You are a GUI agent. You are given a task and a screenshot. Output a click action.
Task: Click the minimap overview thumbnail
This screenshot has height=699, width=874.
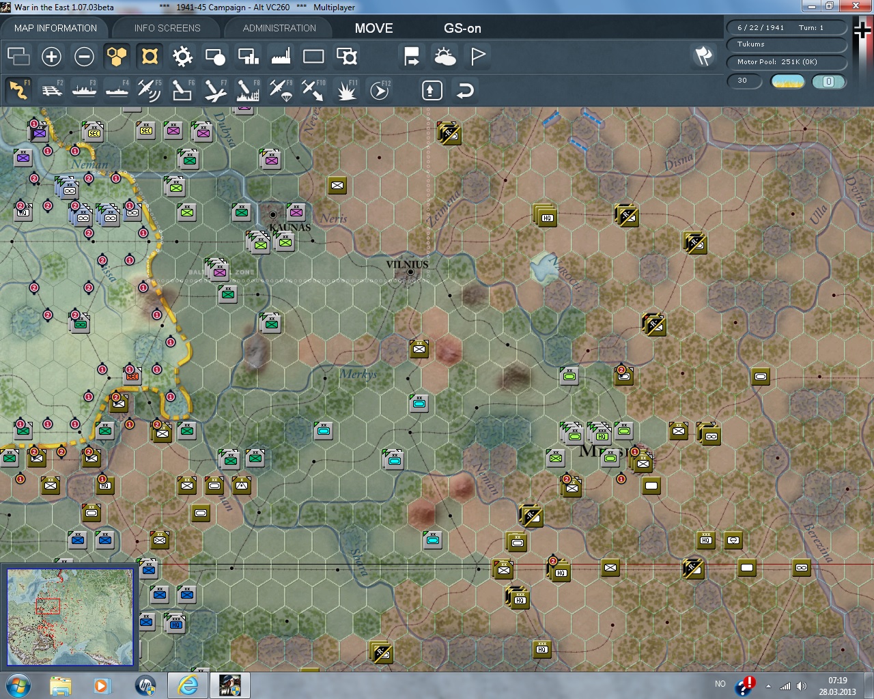70,616
